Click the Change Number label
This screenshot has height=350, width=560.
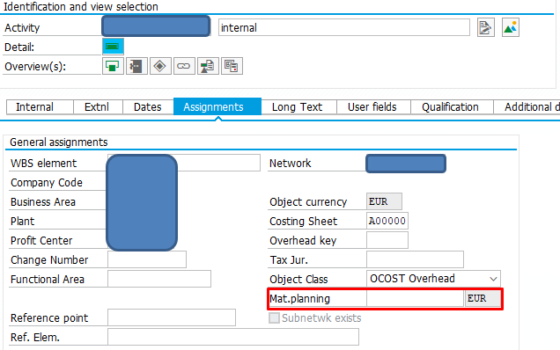(49, 259)
